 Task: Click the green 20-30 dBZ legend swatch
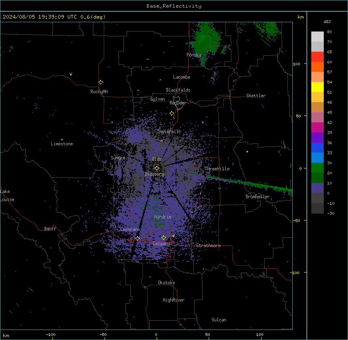[317, 168]
